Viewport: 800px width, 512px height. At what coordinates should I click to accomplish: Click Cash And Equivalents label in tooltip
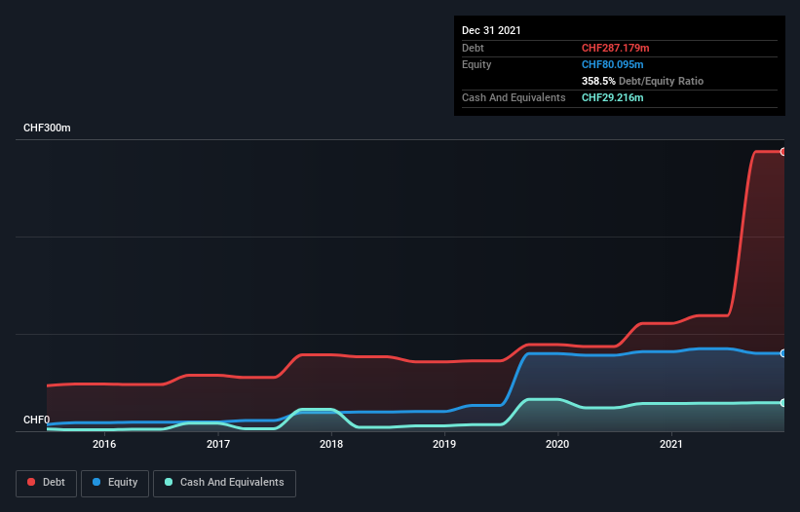514,97
